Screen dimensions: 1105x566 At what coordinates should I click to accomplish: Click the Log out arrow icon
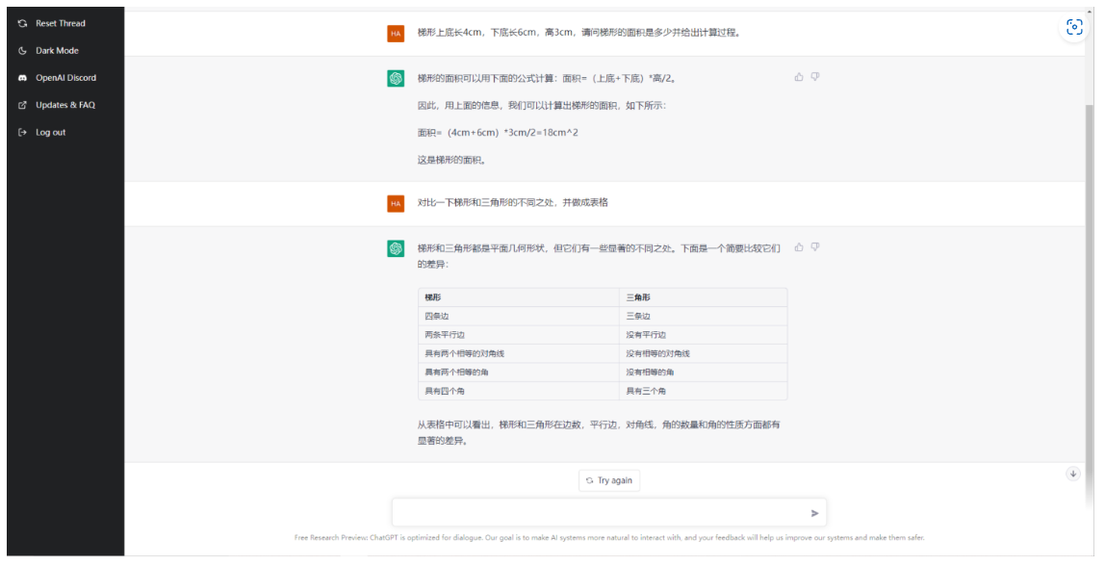[22, 133]
